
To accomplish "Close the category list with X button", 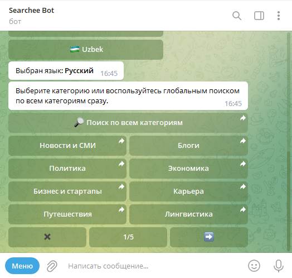I will (x=47, y=237).
